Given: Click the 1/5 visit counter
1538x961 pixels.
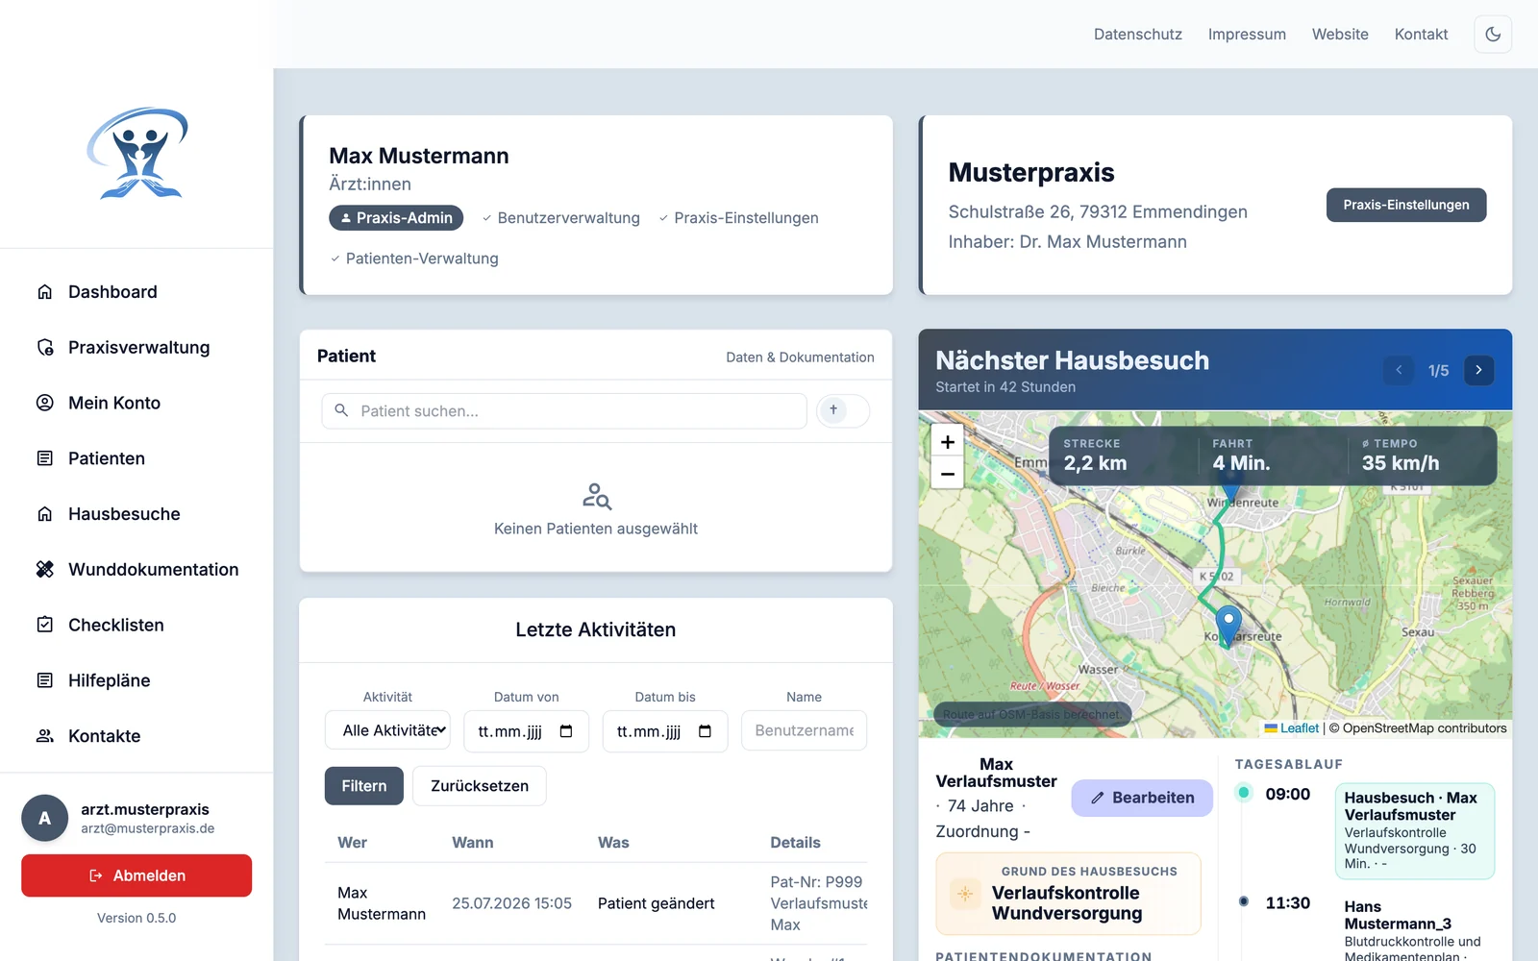Looking at the screenshot, I should pyautogui.click(x=1438, y=371).
